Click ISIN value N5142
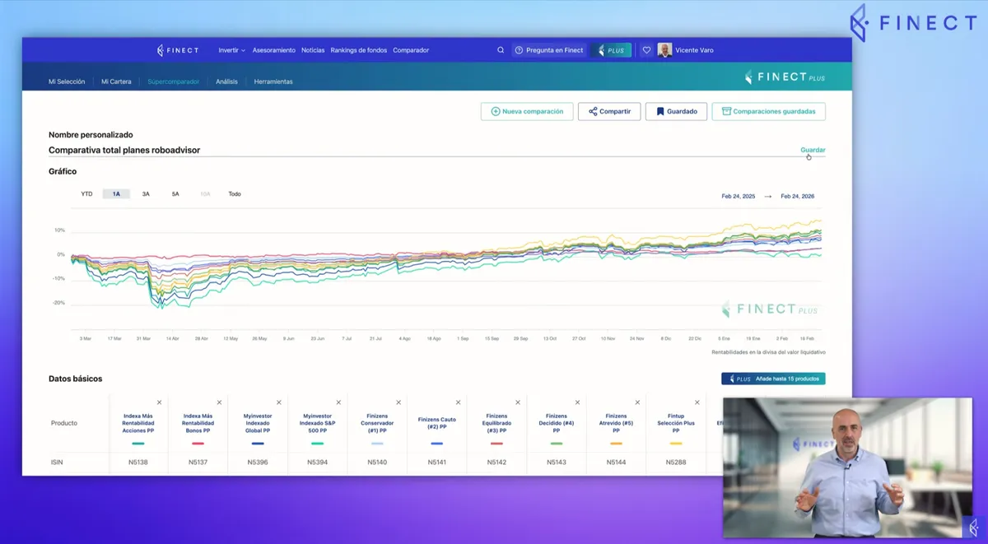 (496, 463)
